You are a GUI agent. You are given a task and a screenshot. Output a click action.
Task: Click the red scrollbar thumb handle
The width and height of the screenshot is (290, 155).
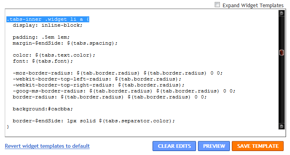282,53
